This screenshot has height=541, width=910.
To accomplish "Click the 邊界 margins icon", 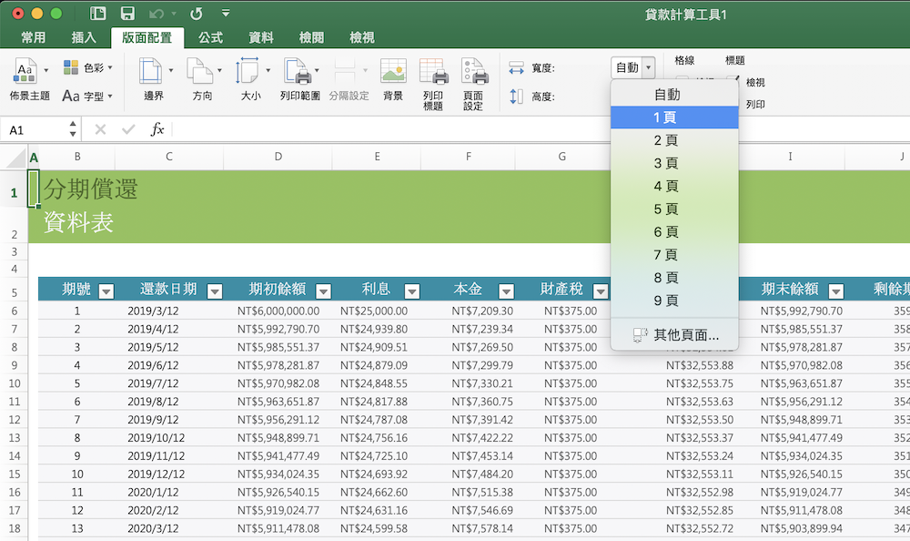I will pyautogui.click(x=154, y=73).
